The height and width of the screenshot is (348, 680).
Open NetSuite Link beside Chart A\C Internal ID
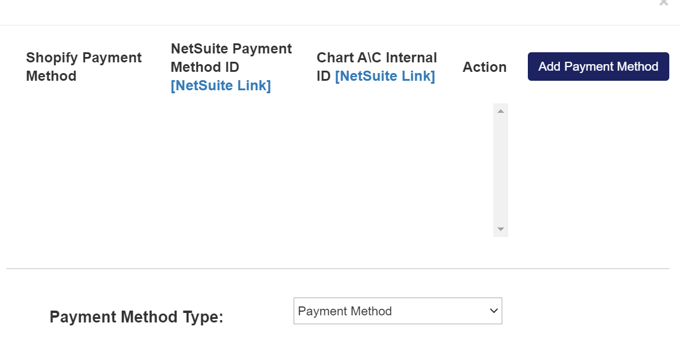(x=385, y=76)
